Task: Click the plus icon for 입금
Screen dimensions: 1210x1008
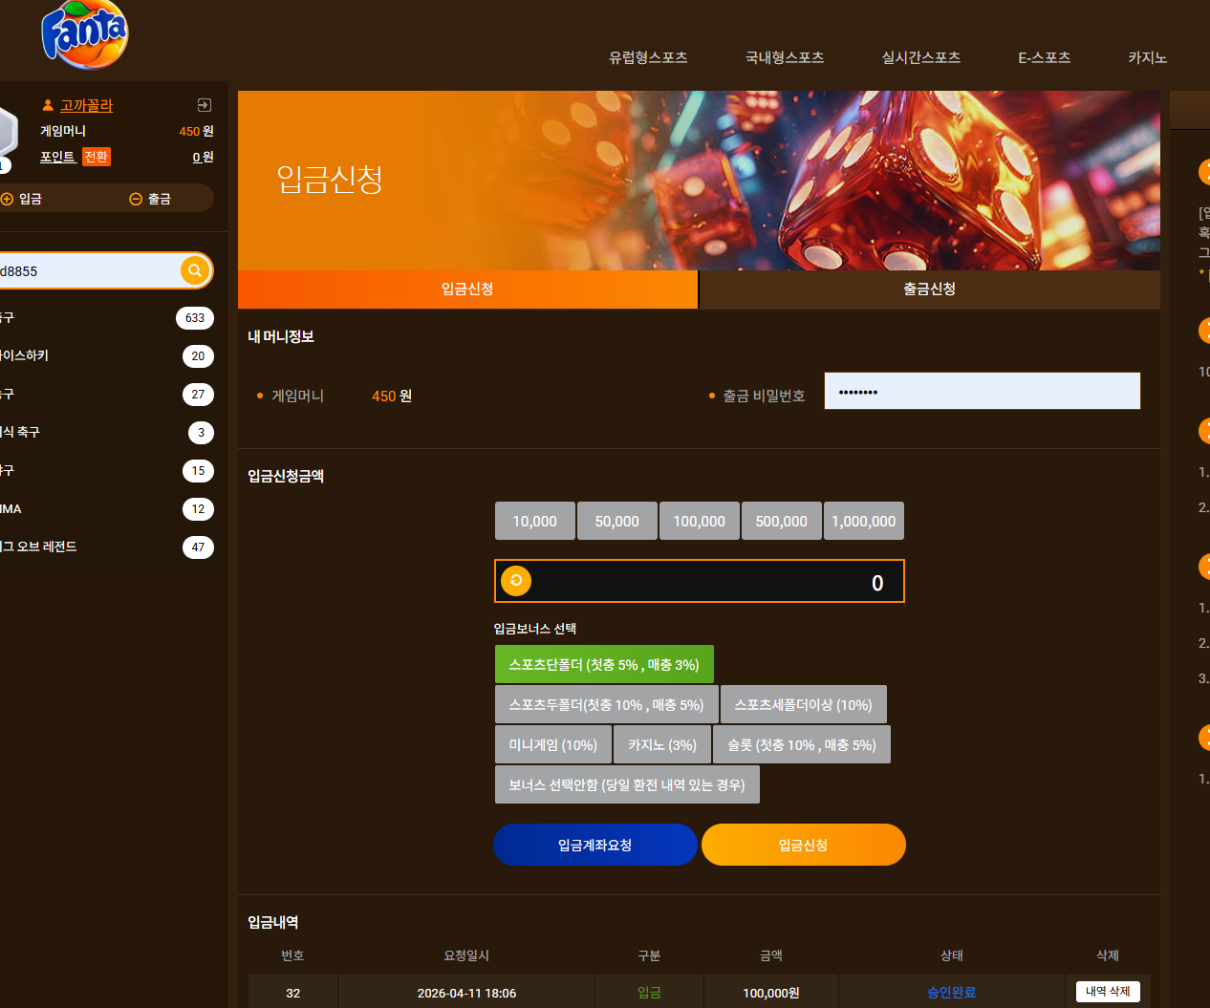Action: click(7, 199)
